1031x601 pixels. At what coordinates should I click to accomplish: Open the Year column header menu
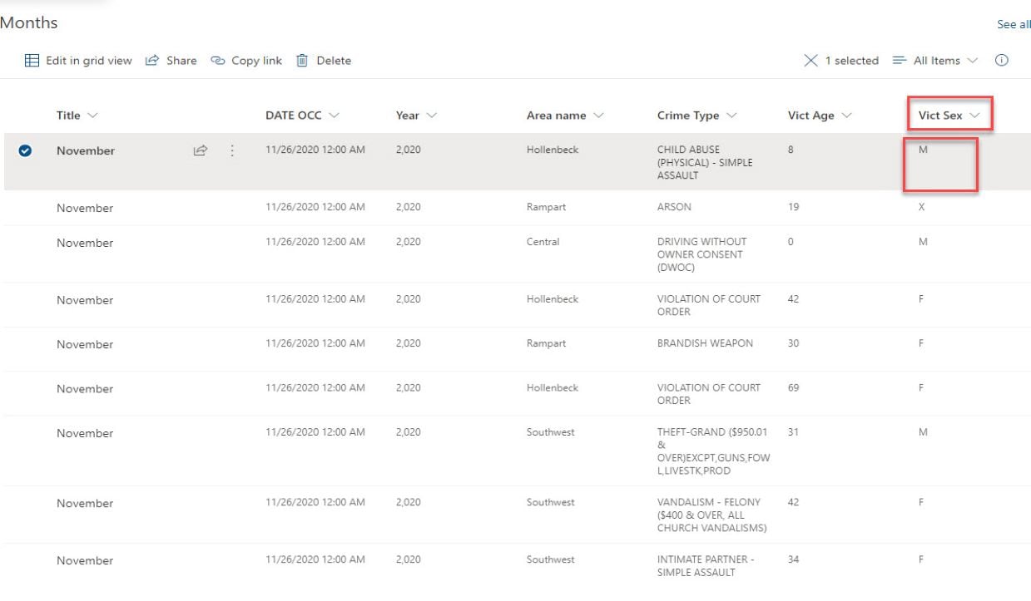416,116
